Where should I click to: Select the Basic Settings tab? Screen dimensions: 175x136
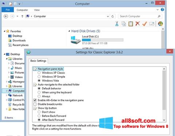pos(38,61)
